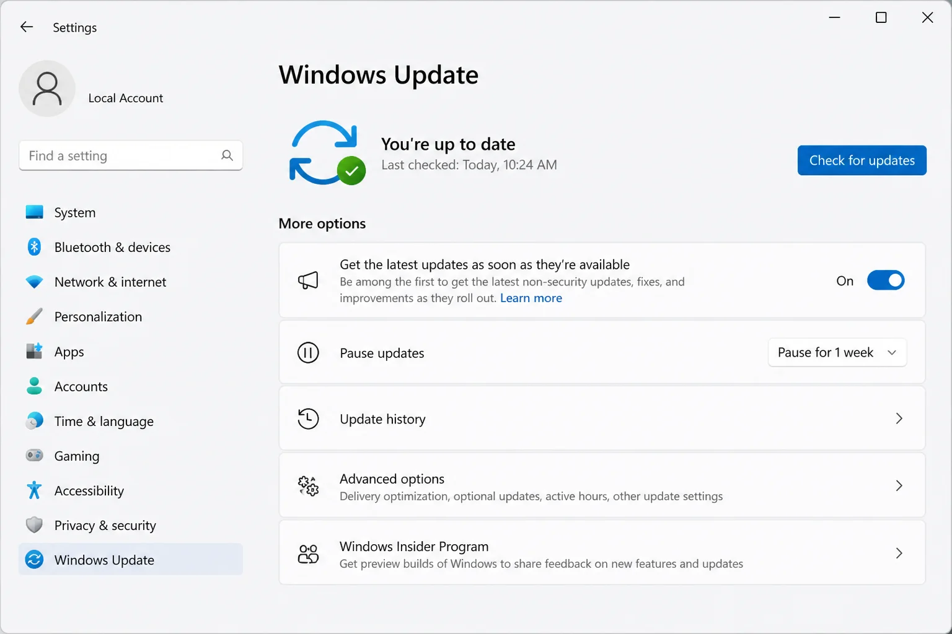Click the Personalization paintbrush icon
Image resolution: width=952 pixels, height=634 pixels.
point(34,316)
